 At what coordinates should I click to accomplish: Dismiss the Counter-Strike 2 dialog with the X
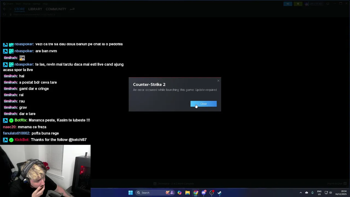pos(218,80)
